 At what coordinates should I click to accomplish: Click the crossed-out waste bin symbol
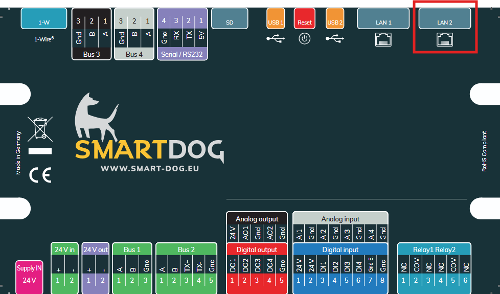pyautogui.click(x=39, y=129)
